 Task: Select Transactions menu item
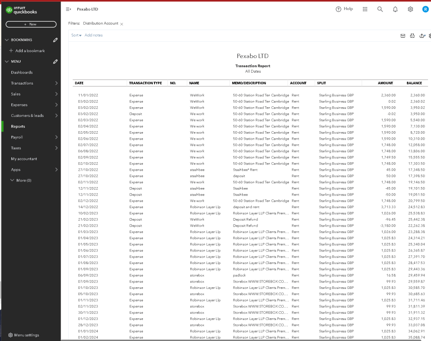[x=22, y=83]
